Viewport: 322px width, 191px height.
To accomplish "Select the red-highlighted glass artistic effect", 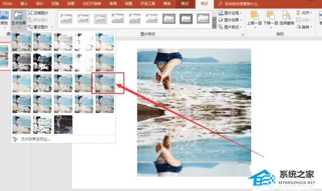I will click(105, 83).
